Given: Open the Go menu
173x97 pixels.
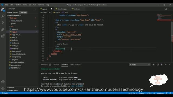Looking at the screenshot, I should point(30,5).
